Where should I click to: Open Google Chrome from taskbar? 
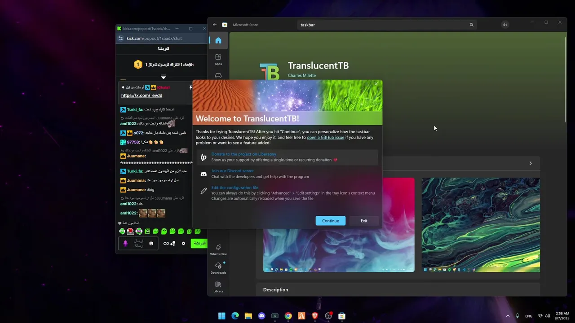tap(288, 316)
